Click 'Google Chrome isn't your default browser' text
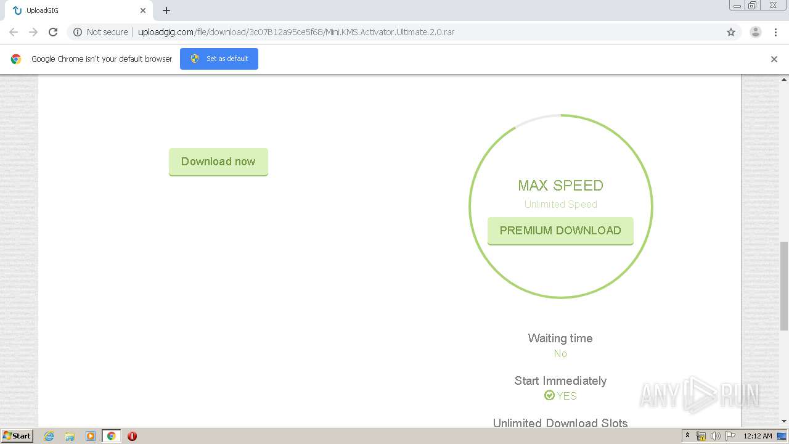The width and height of the screenshot is (789, 444). (102, 59)
